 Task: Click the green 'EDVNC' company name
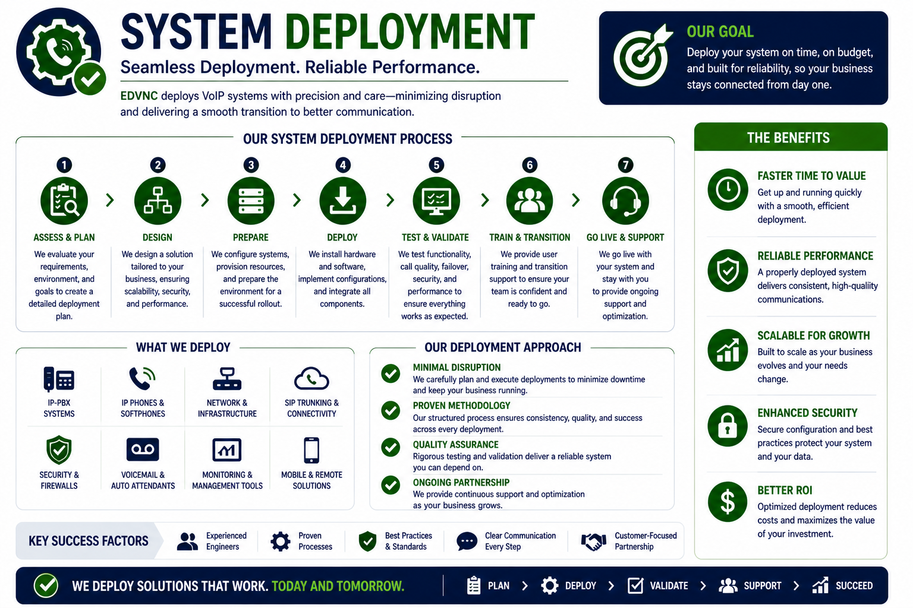139,96
